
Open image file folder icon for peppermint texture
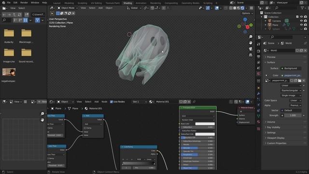299,81
